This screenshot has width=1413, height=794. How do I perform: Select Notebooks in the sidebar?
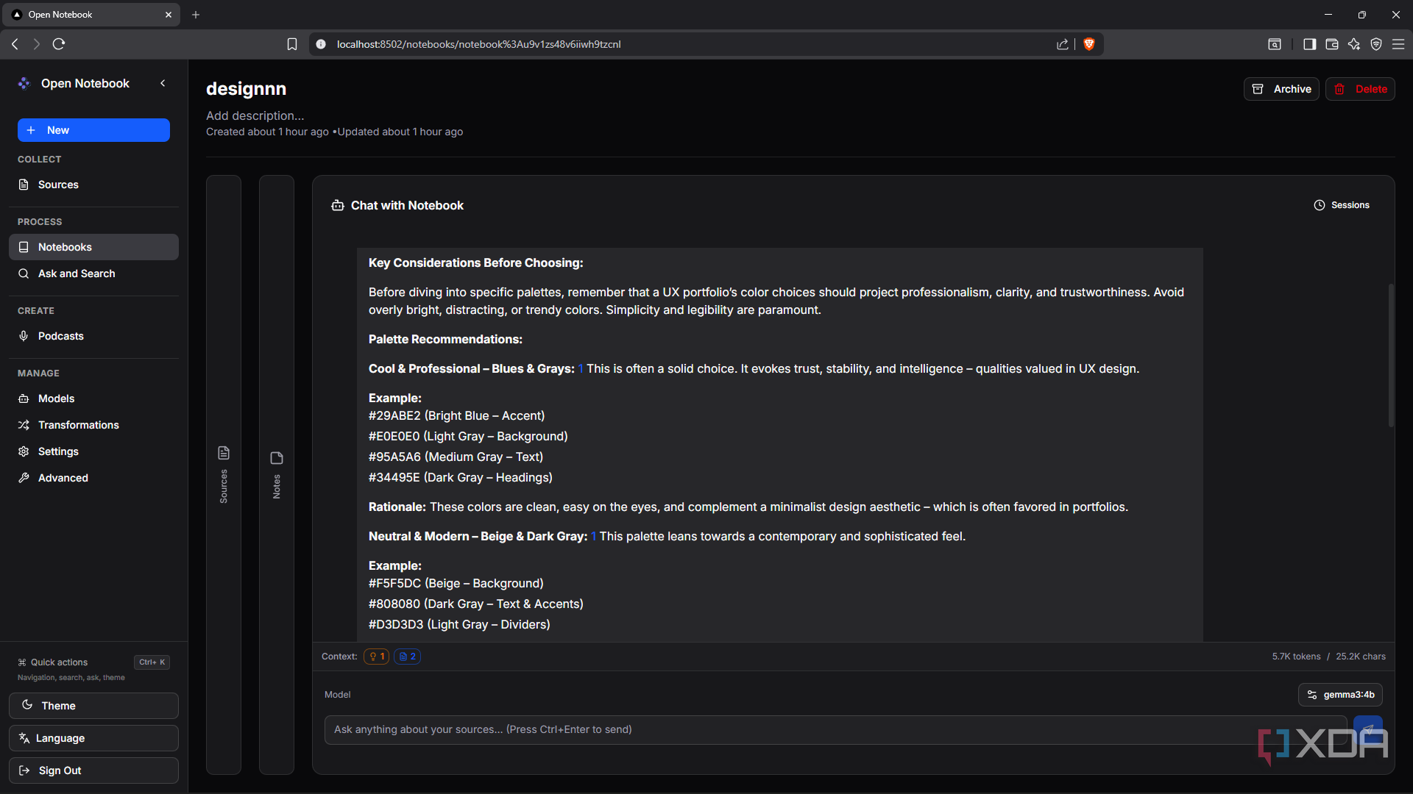[93, 247]
